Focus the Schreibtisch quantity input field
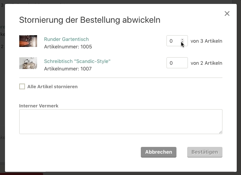 tap(177, 63)
